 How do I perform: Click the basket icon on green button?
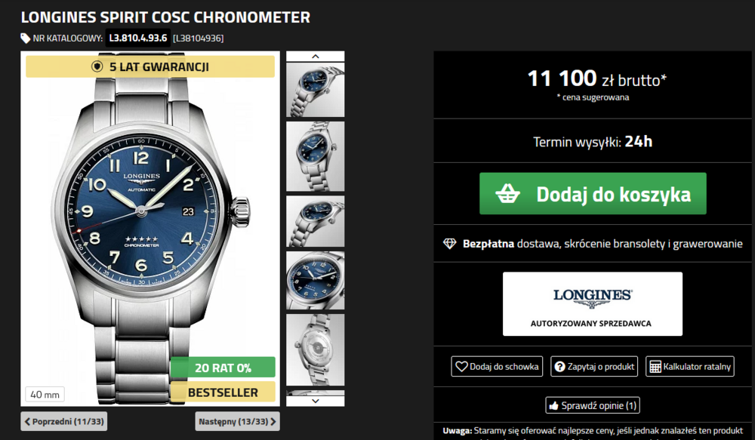click(x=508, y=194)
